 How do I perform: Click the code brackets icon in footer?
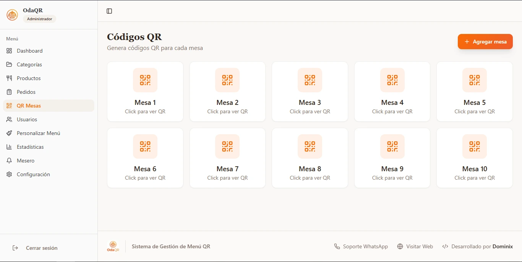(x=445, y=246)
